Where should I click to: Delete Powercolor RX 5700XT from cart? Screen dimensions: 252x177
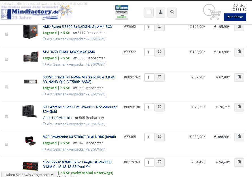(239, 137)
